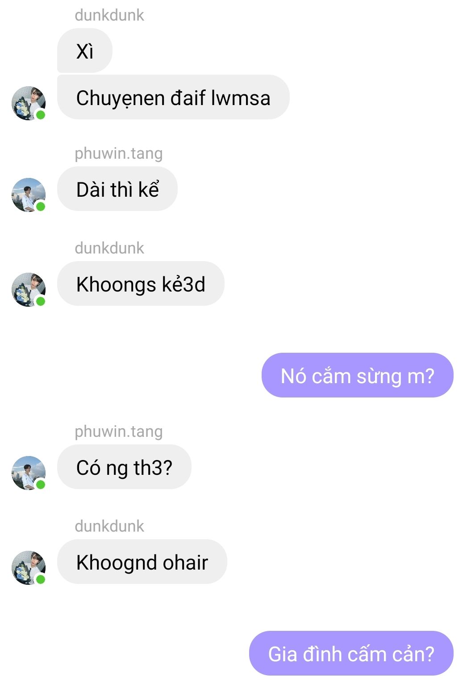The width and height of the screenshot is (471, 693).
Task: Tap the 'Khoongs kẻ3d' message bubble
Action: [x=141, y=283]
